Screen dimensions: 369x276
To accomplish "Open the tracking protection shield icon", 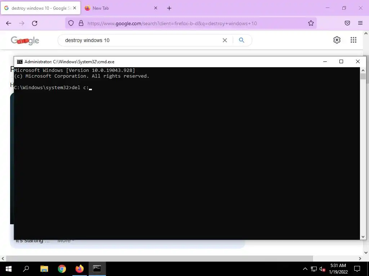I will tap(71, 23).
